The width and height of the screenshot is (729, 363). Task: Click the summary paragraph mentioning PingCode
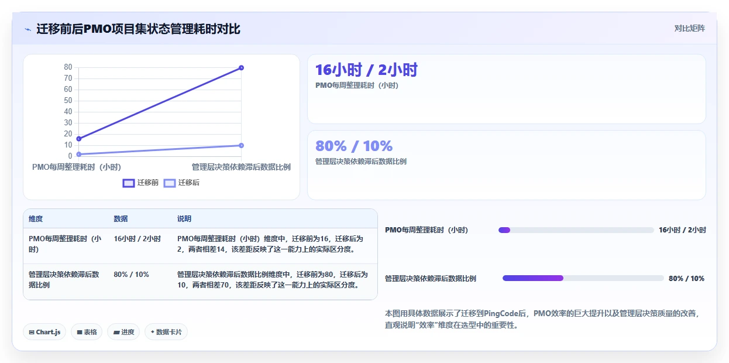[542, 319]
